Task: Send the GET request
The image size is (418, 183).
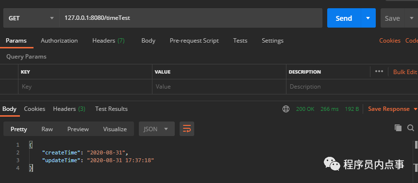Action: [344, 18]
